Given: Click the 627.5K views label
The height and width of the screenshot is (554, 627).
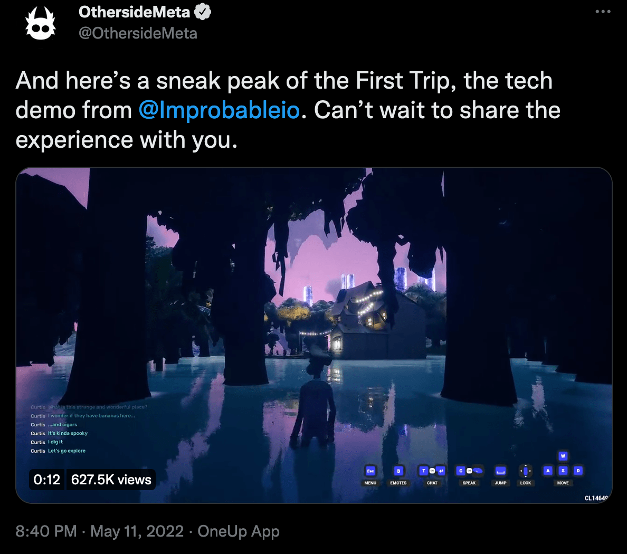Looking at the screenshot, I should coord(111,479).
